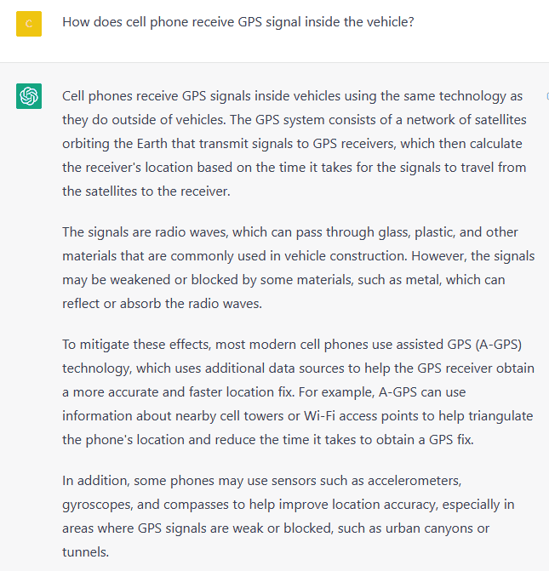This screenshot has width=549, height=571.
Task: Click the paragraph starting 'The signals are radio waves'
Action: 299,268
